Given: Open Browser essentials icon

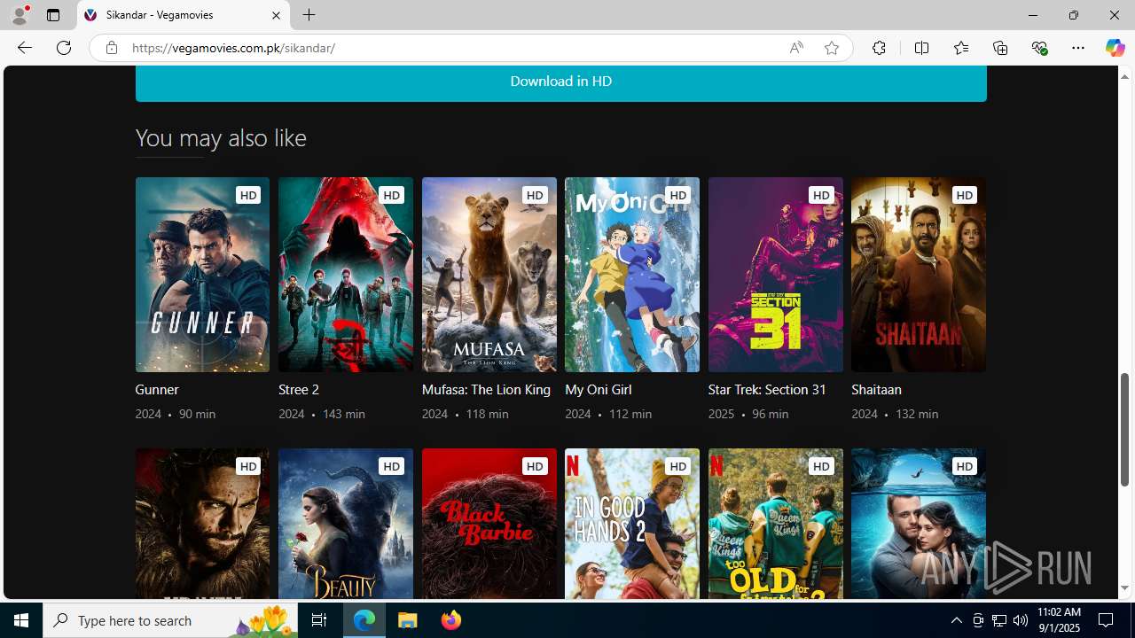Looking at the screenshot, I should click(1039, 48).
